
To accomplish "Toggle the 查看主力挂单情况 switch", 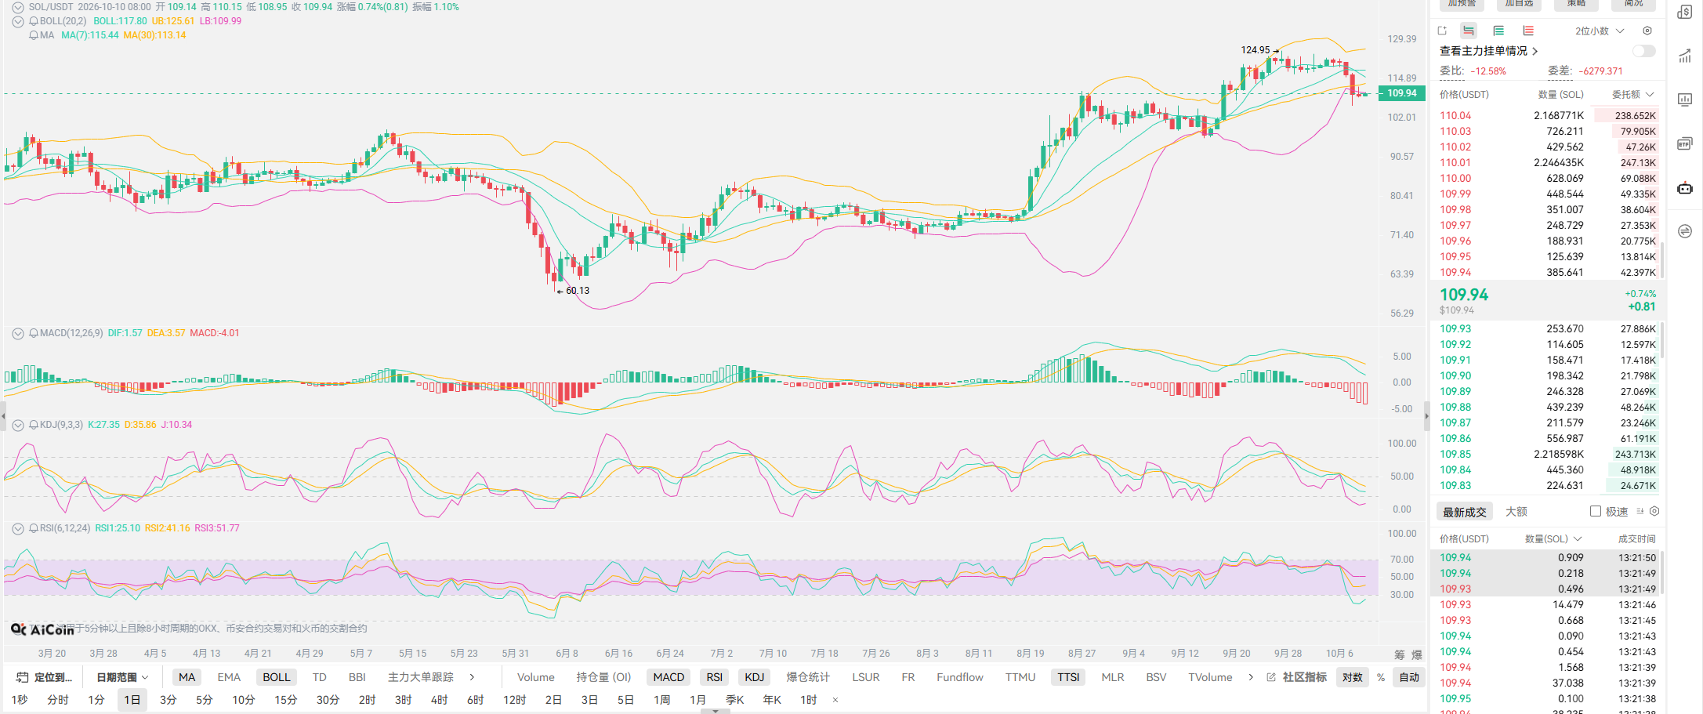I will click(1644, 51).
